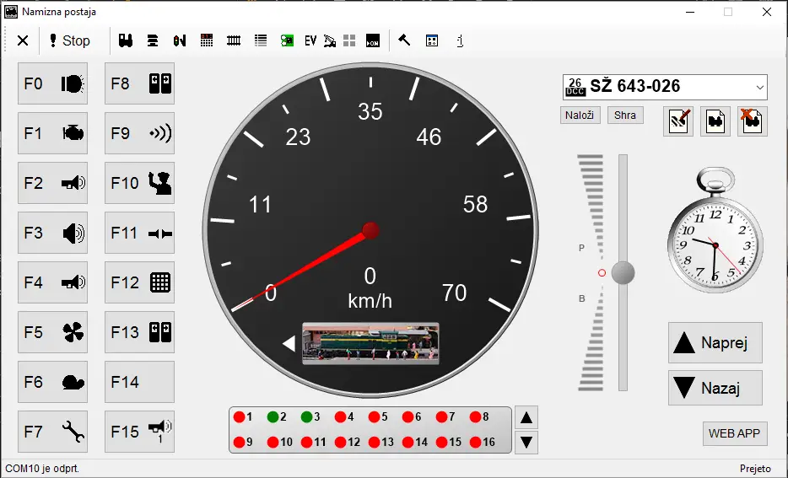The width and height of the screenshot is (788, 478).
Task: Open the edit locomotive document icon
Action: pyautogui.click(x=678, y=121)
